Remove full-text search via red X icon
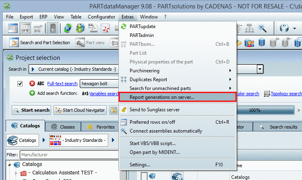This screenshot has width=302, height=180. pyautogui.click(x=32, y=84)
